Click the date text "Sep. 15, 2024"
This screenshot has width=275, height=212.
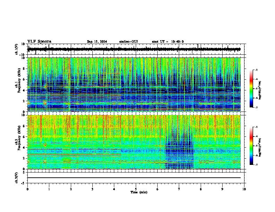click(97, 42)
